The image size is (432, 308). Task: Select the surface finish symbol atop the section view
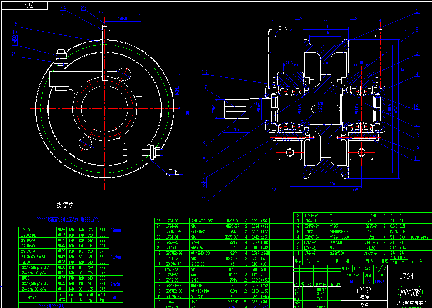pos(284,28)
